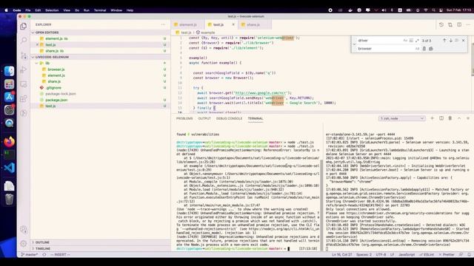Kill the terminal with trash icon
The width and height of the screenshot is (474, 266).
coord(450,118)
